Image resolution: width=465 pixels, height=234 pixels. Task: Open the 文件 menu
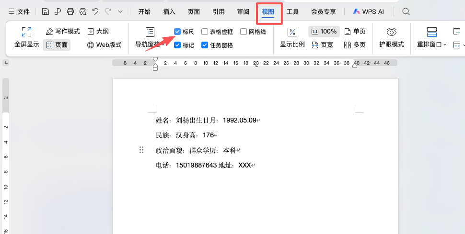coord(19,11)
